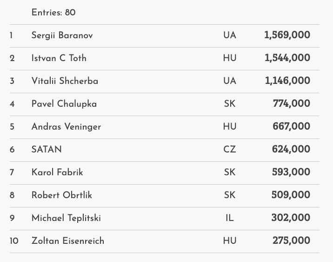333x262 pixels.
Task: Click the Entries: 80 text
Action: [53, 13]
